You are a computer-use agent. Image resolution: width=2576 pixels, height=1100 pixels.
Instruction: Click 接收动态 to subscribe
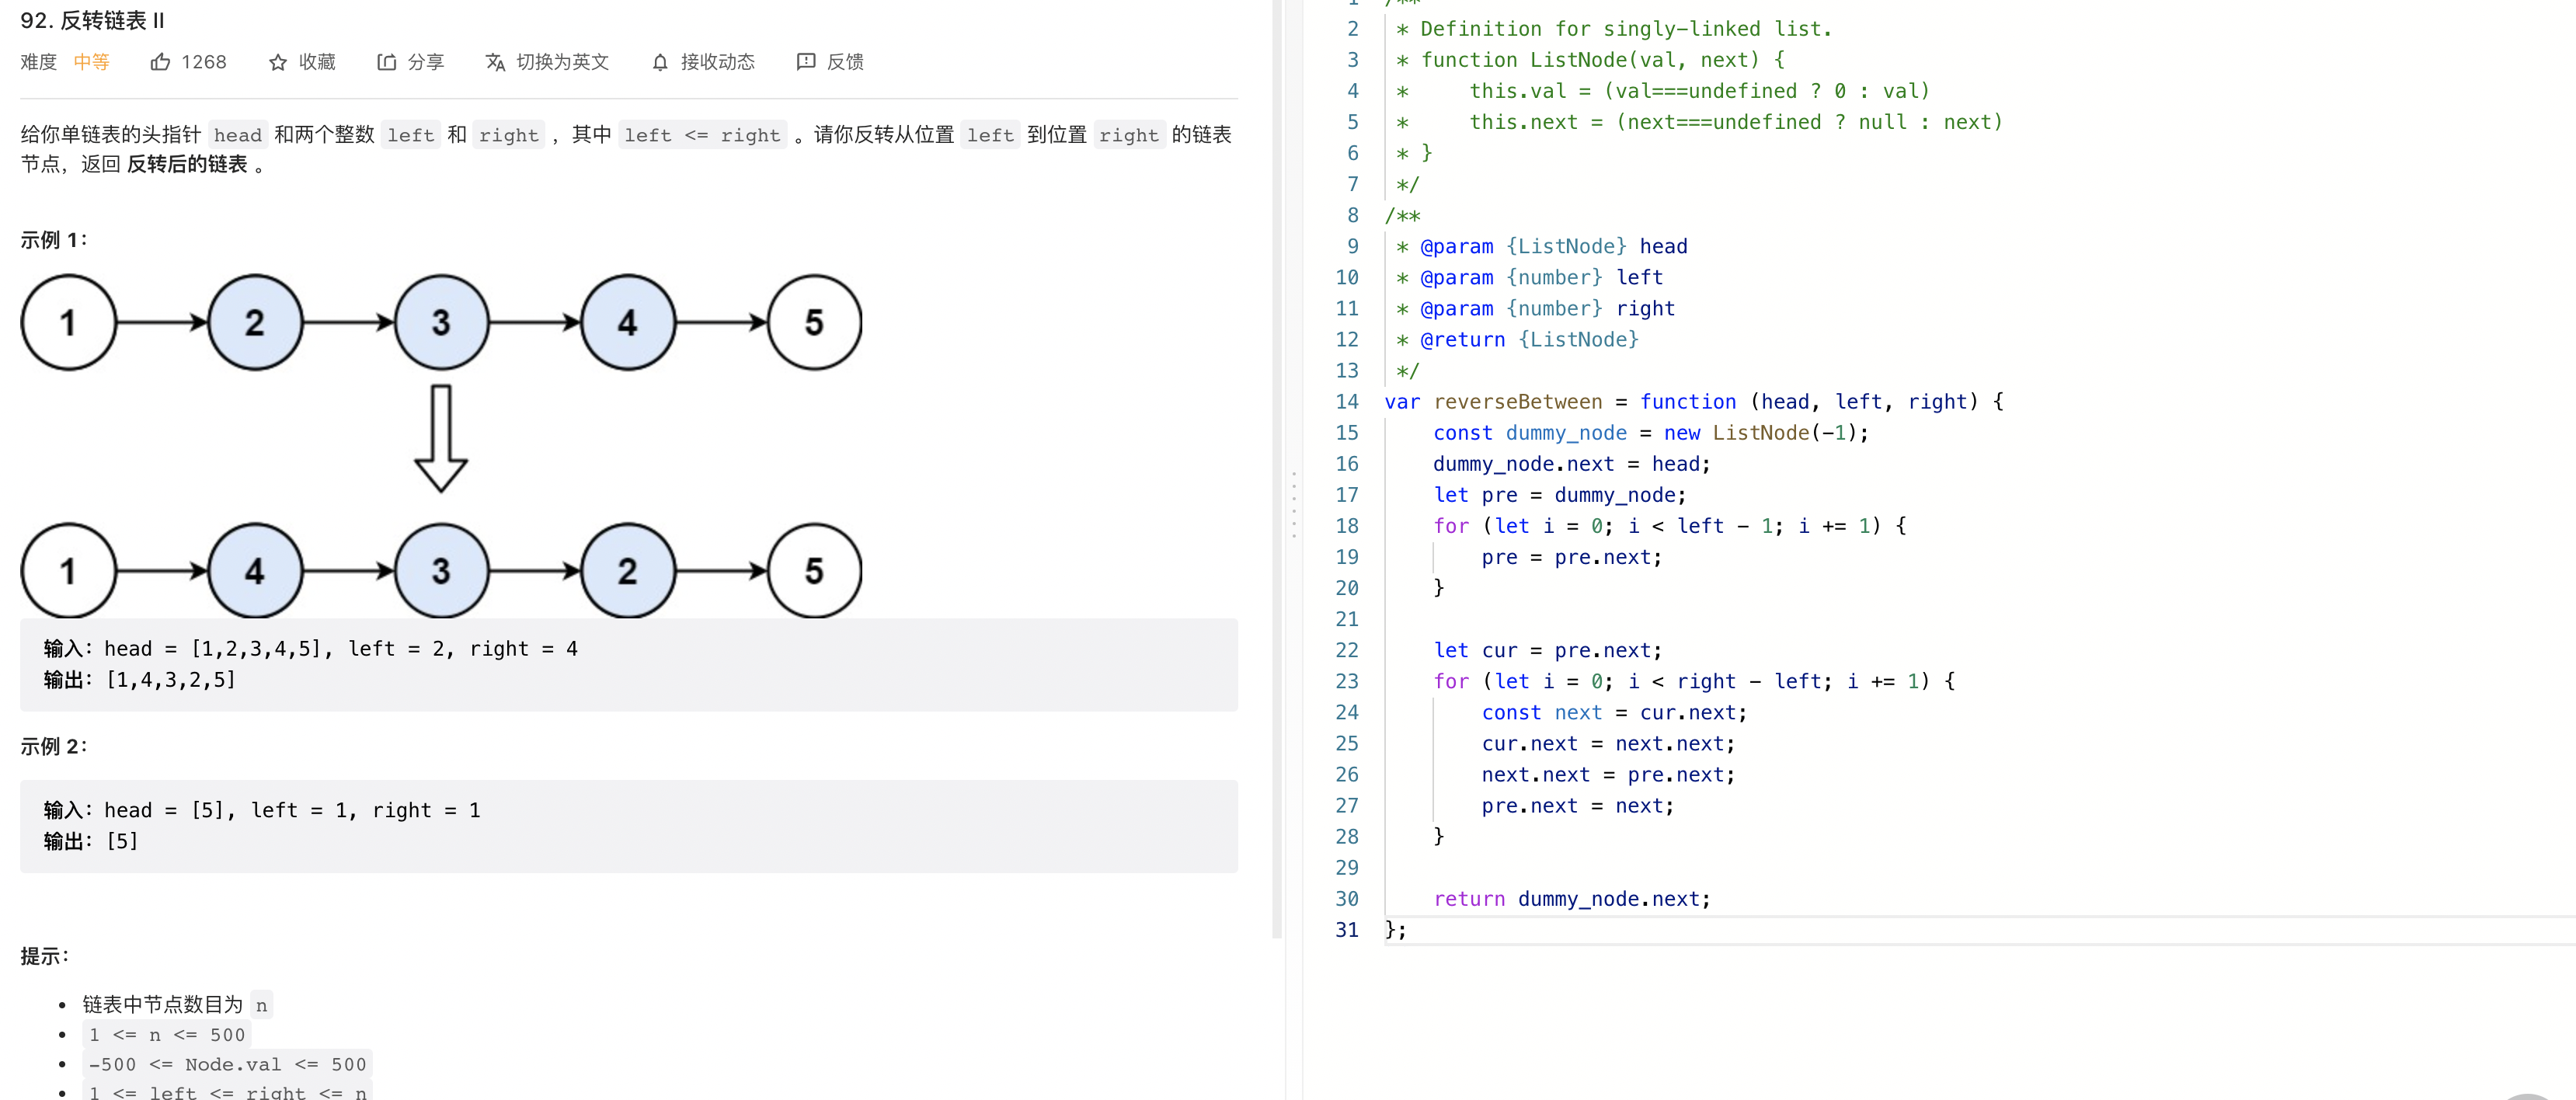(718, 62)
